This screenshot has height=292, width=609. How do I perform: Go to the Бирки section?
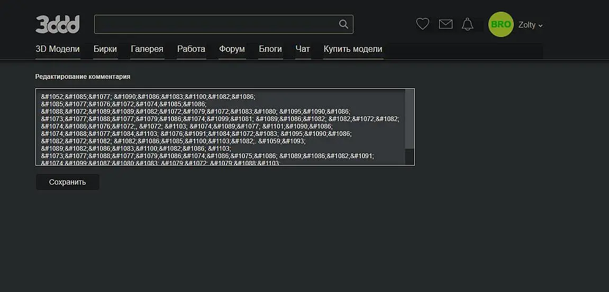click(105, 49)
